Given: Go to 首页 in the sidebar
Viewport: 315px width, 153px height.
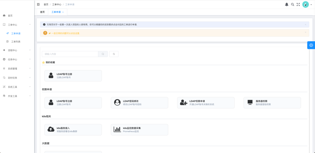Looking at the screenshot, I should click(17, 16).
